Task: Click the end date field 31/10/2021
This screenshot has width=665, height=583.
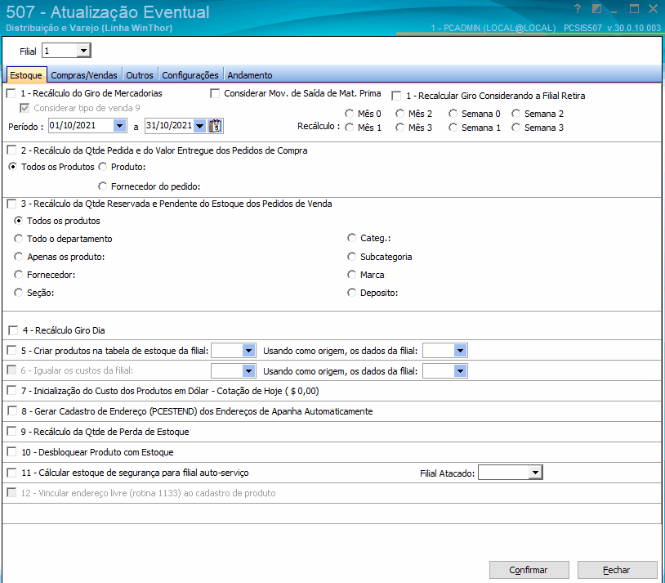Action: (x=169, y=126)
